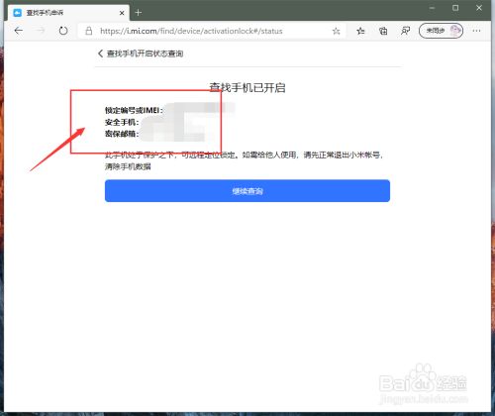
Task: Reload the page with the refresh icon
Action: [x=63, y=31]
